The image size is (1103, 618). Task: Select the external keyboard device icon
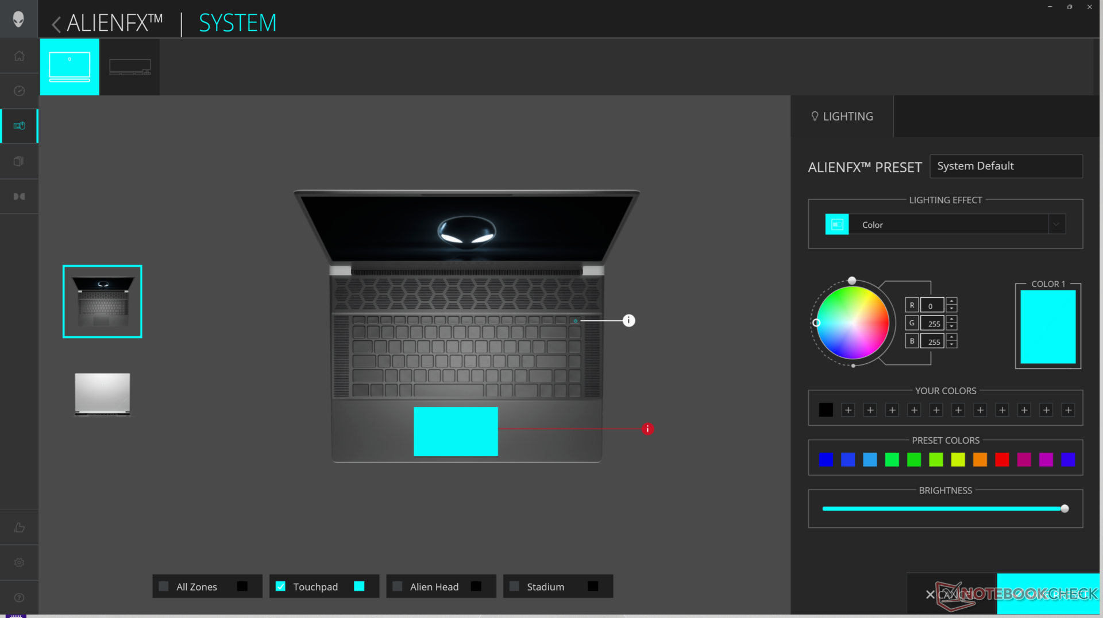[130, 67]
